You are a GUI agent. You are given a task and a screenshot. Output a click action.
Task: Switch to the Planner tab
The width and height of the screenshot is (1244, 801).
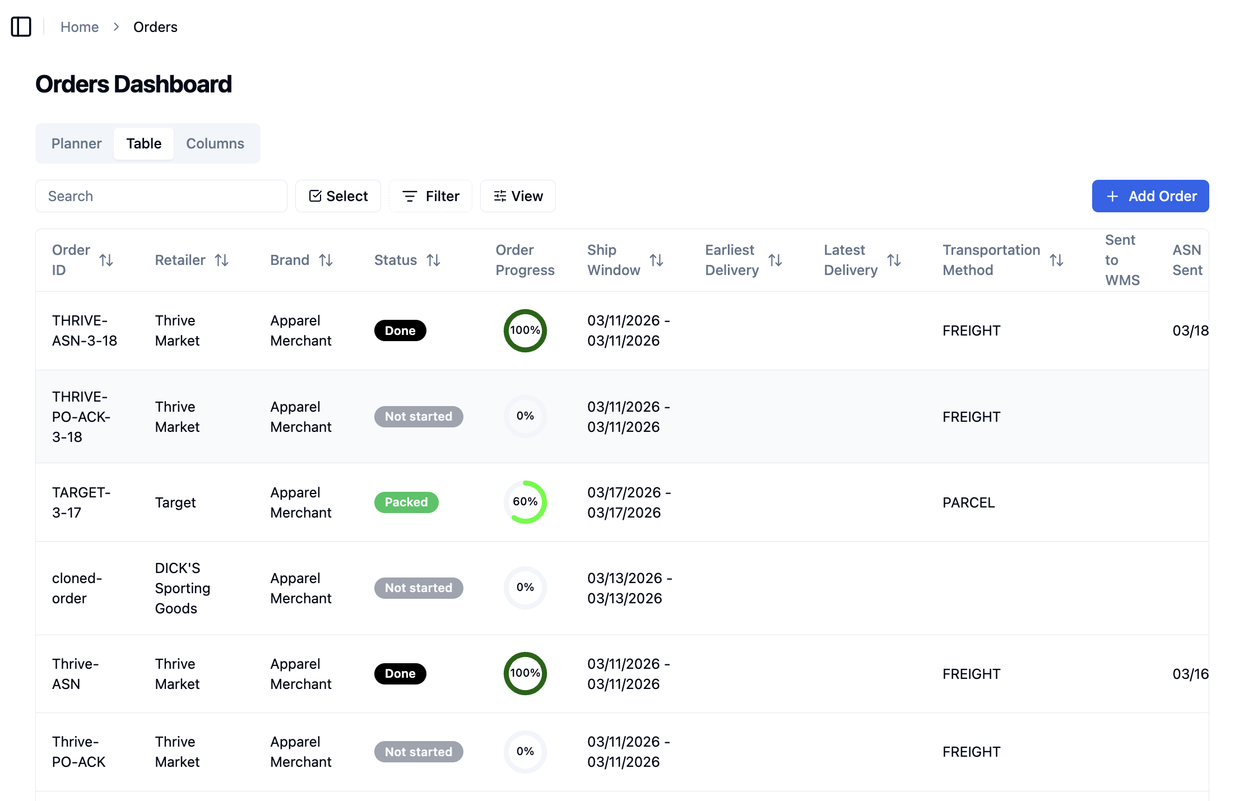(77, 143)
